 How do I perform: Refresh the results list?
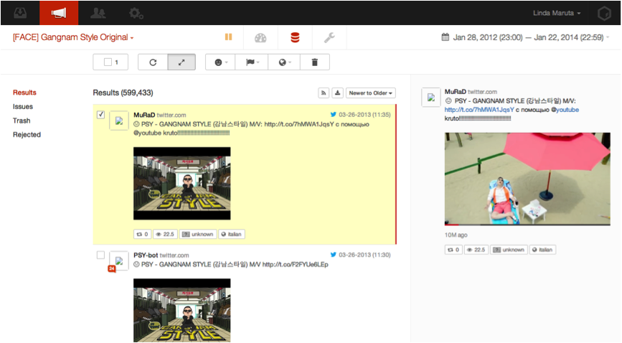coord(153,62)
